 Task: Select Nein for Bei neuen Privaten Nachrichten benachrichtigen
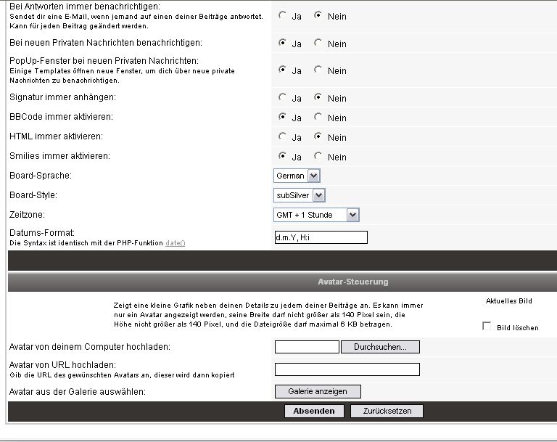(318, 44)
